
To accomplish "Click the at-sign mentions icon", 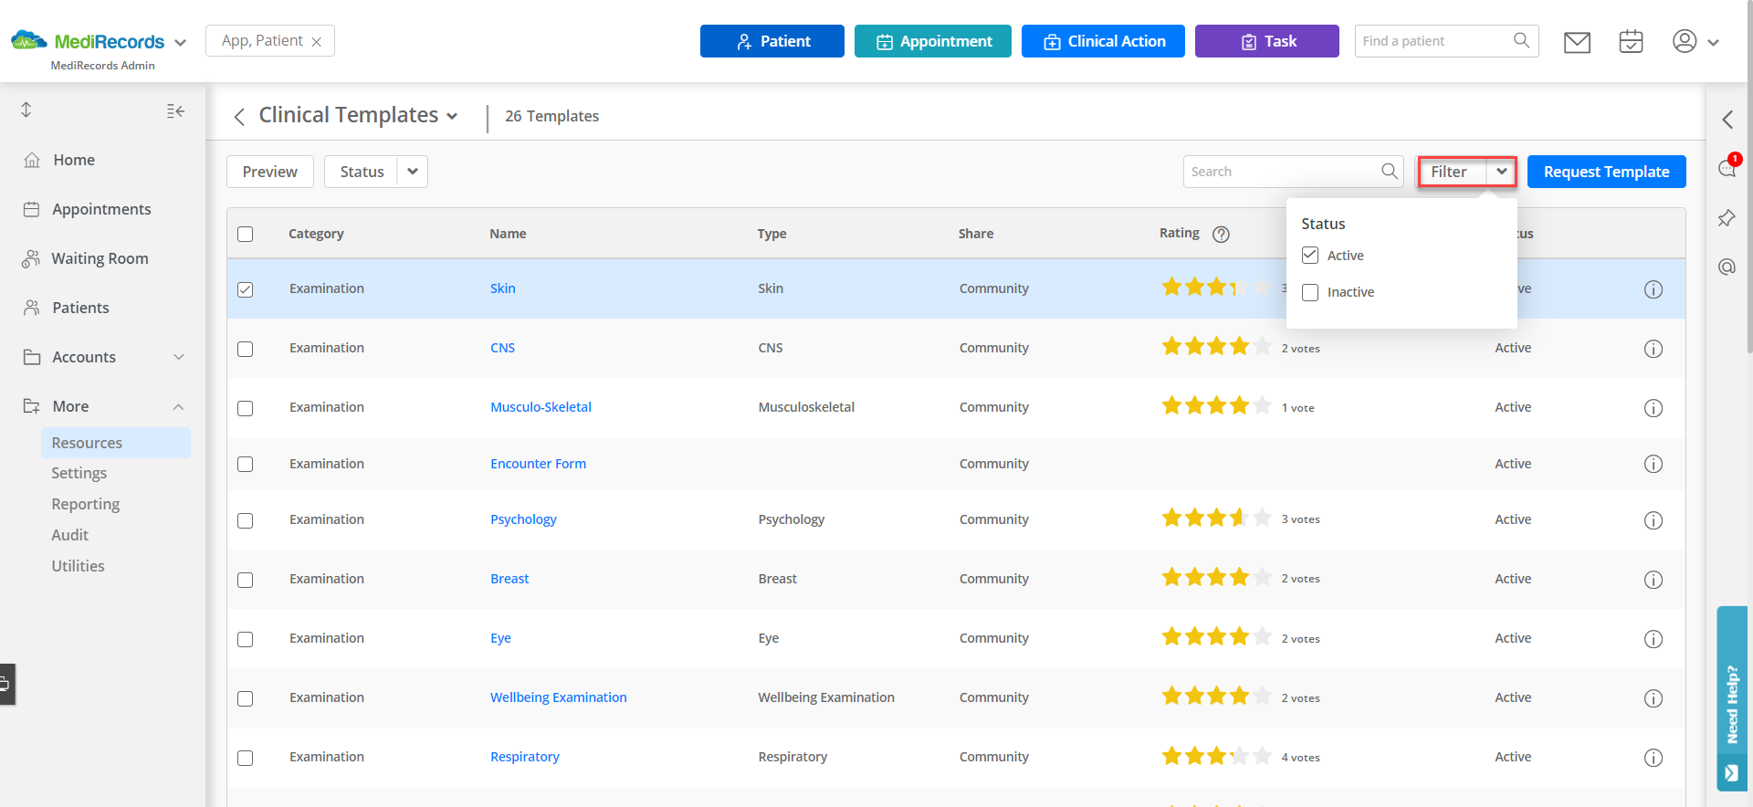I will point(1727,267).
